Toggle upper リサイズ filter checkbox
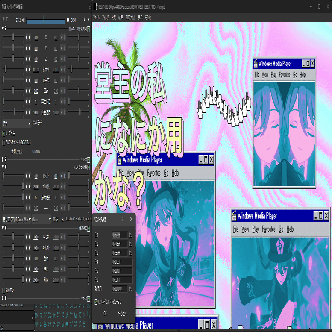The image size is (332, 332). click(x=88, y=159)
